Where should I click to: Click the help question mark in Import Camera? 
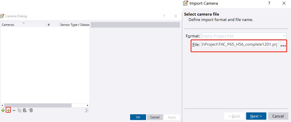pyautogui.click(x=269, y=3)
